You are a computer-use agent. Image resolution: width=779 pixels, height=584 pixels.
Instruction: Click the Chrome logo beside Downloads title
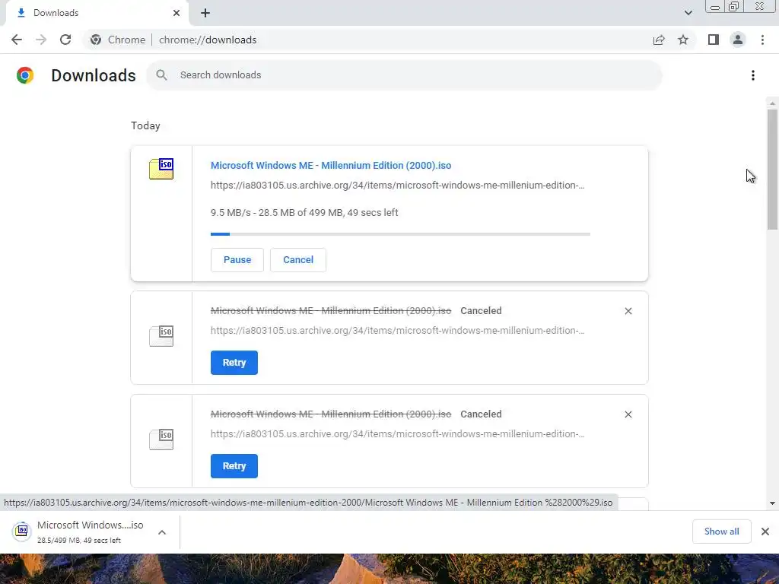25,75
